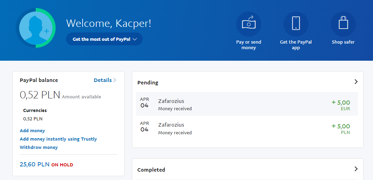Click the + 5,00 EUR amount
This screenshot has height=180, width=373.
341,105
